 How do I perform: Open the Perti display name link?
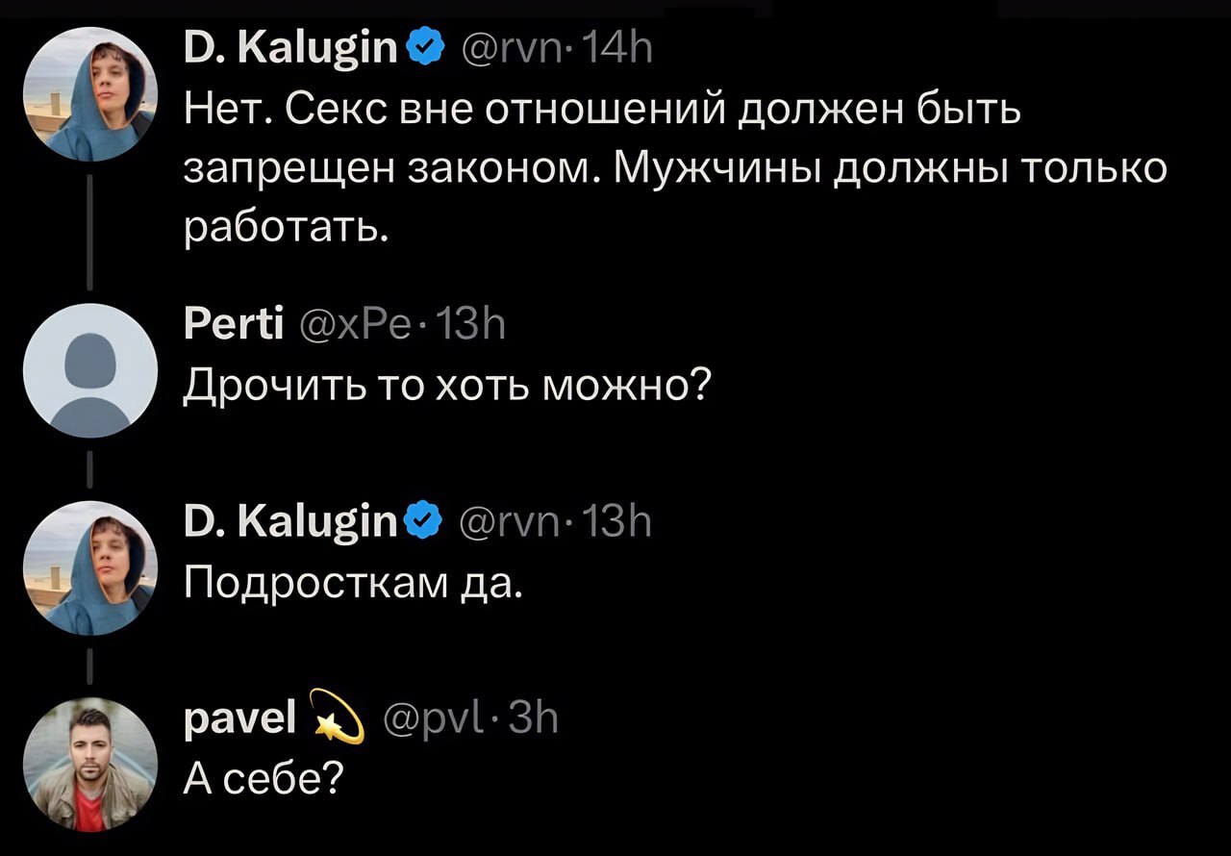[x=231, y=329]
